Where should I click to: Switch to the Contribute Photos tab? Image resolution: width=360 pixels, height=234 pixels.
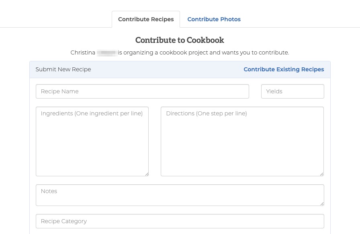[x=214, y=19]
